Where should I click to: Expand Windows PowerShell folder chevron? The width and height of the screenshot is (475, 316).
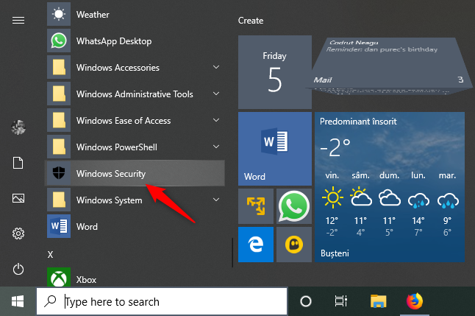[x=216, y=147]
